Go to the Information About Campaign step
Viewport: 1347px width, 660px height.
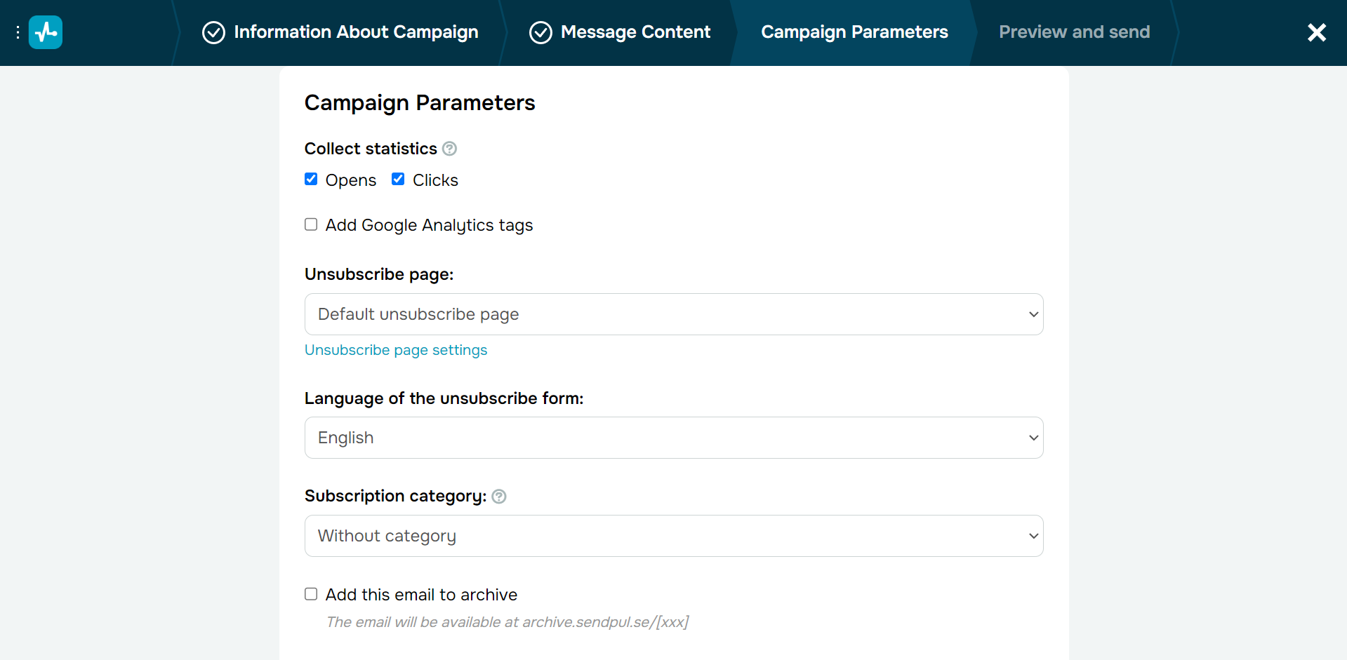tap(356, 32)
